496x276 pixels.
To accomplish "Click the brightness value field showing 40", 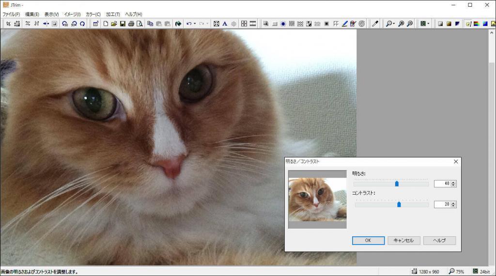I will (x=442, y=184).
